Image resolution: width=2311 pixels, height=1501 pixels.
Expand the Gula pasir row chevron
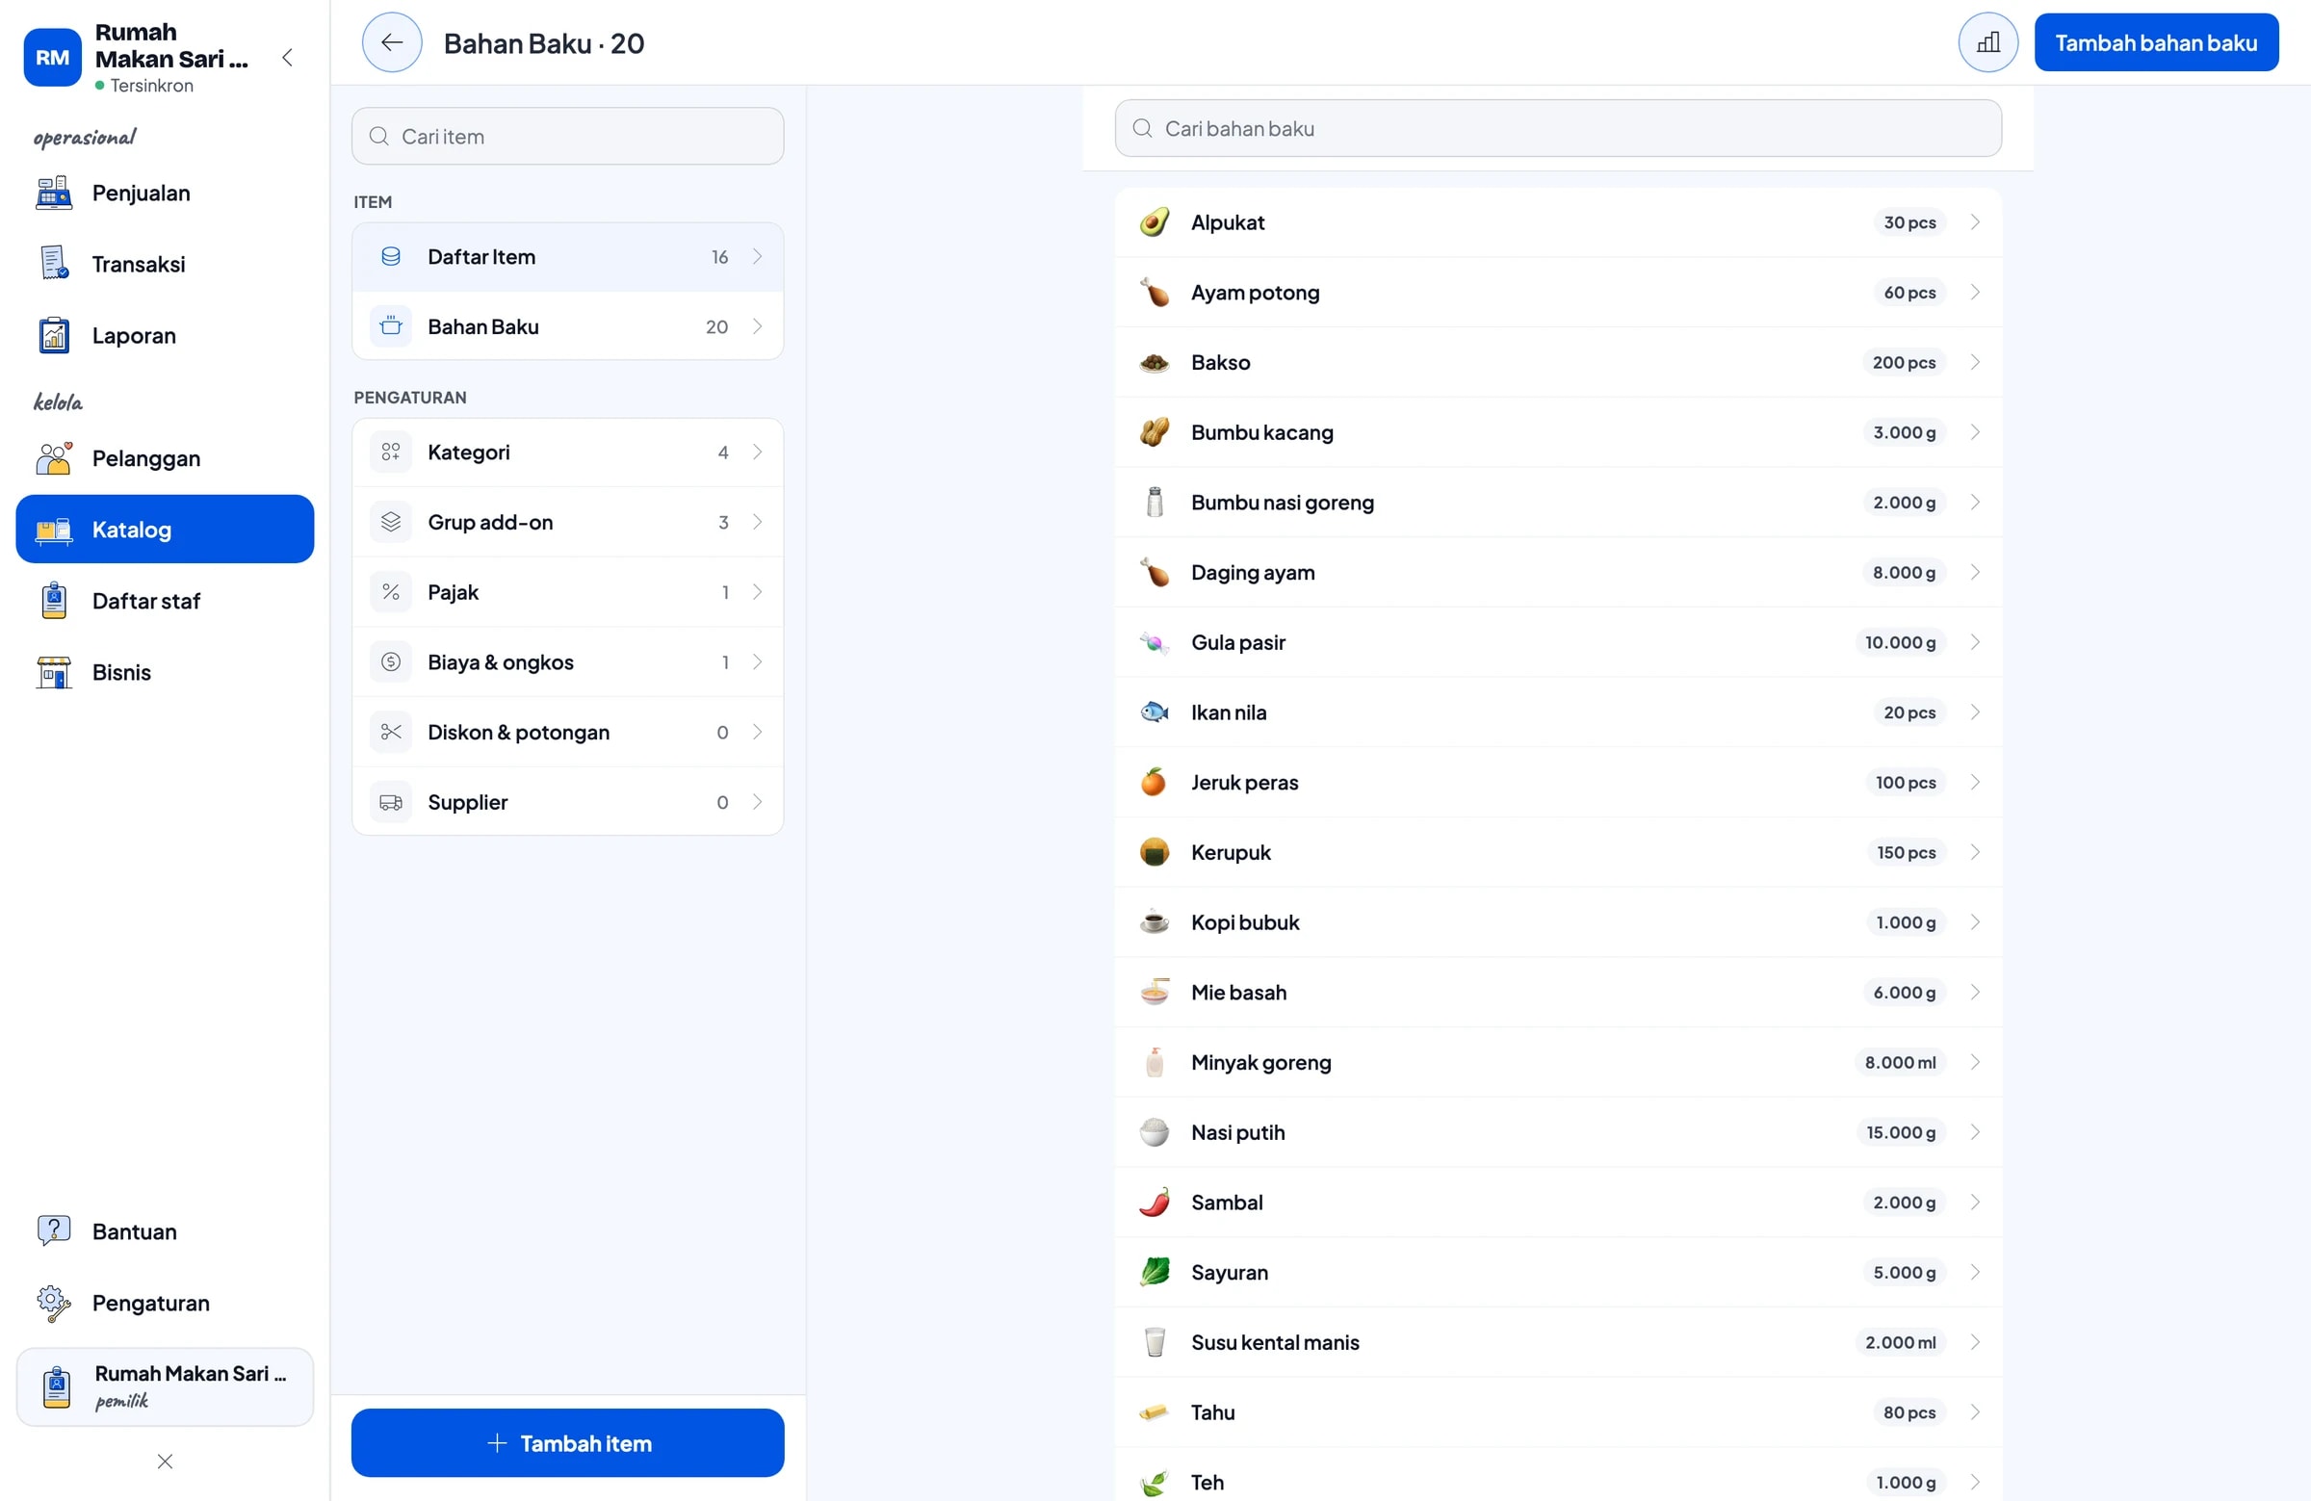1975,642
